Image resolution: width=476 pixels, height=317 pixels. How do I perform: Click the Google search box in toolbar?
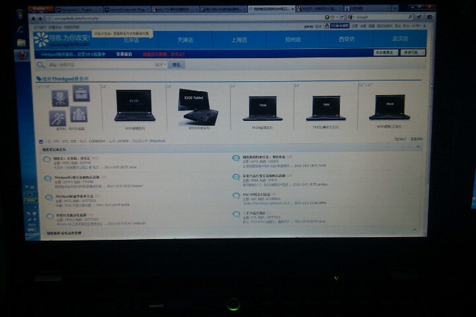[381, 17]
